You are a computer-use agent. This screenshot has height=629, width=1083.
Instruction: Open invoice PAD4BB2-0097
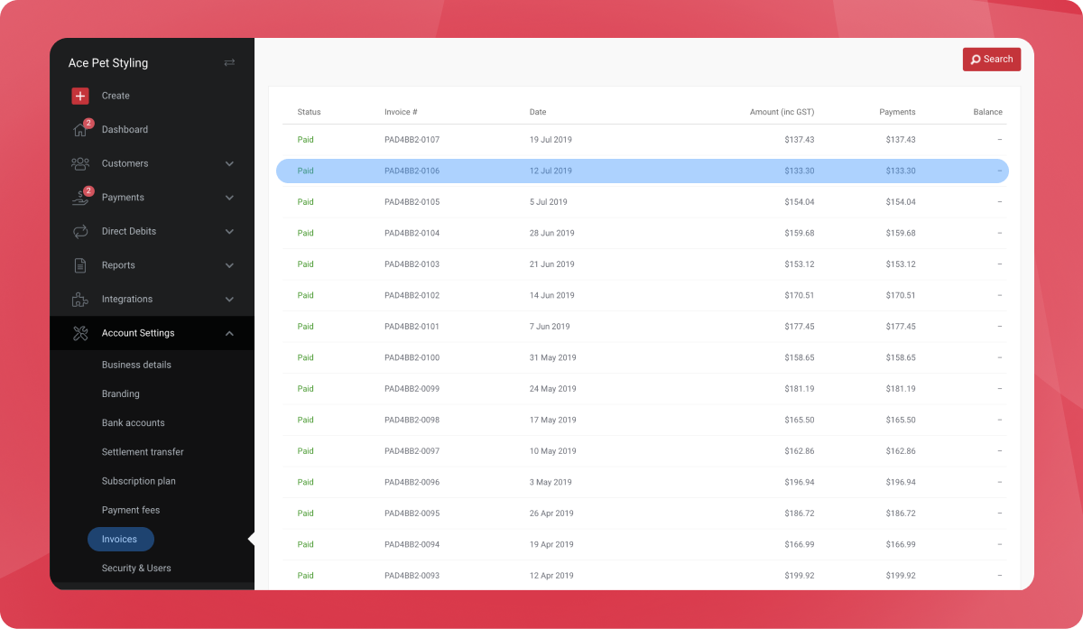tap(412, 451)
